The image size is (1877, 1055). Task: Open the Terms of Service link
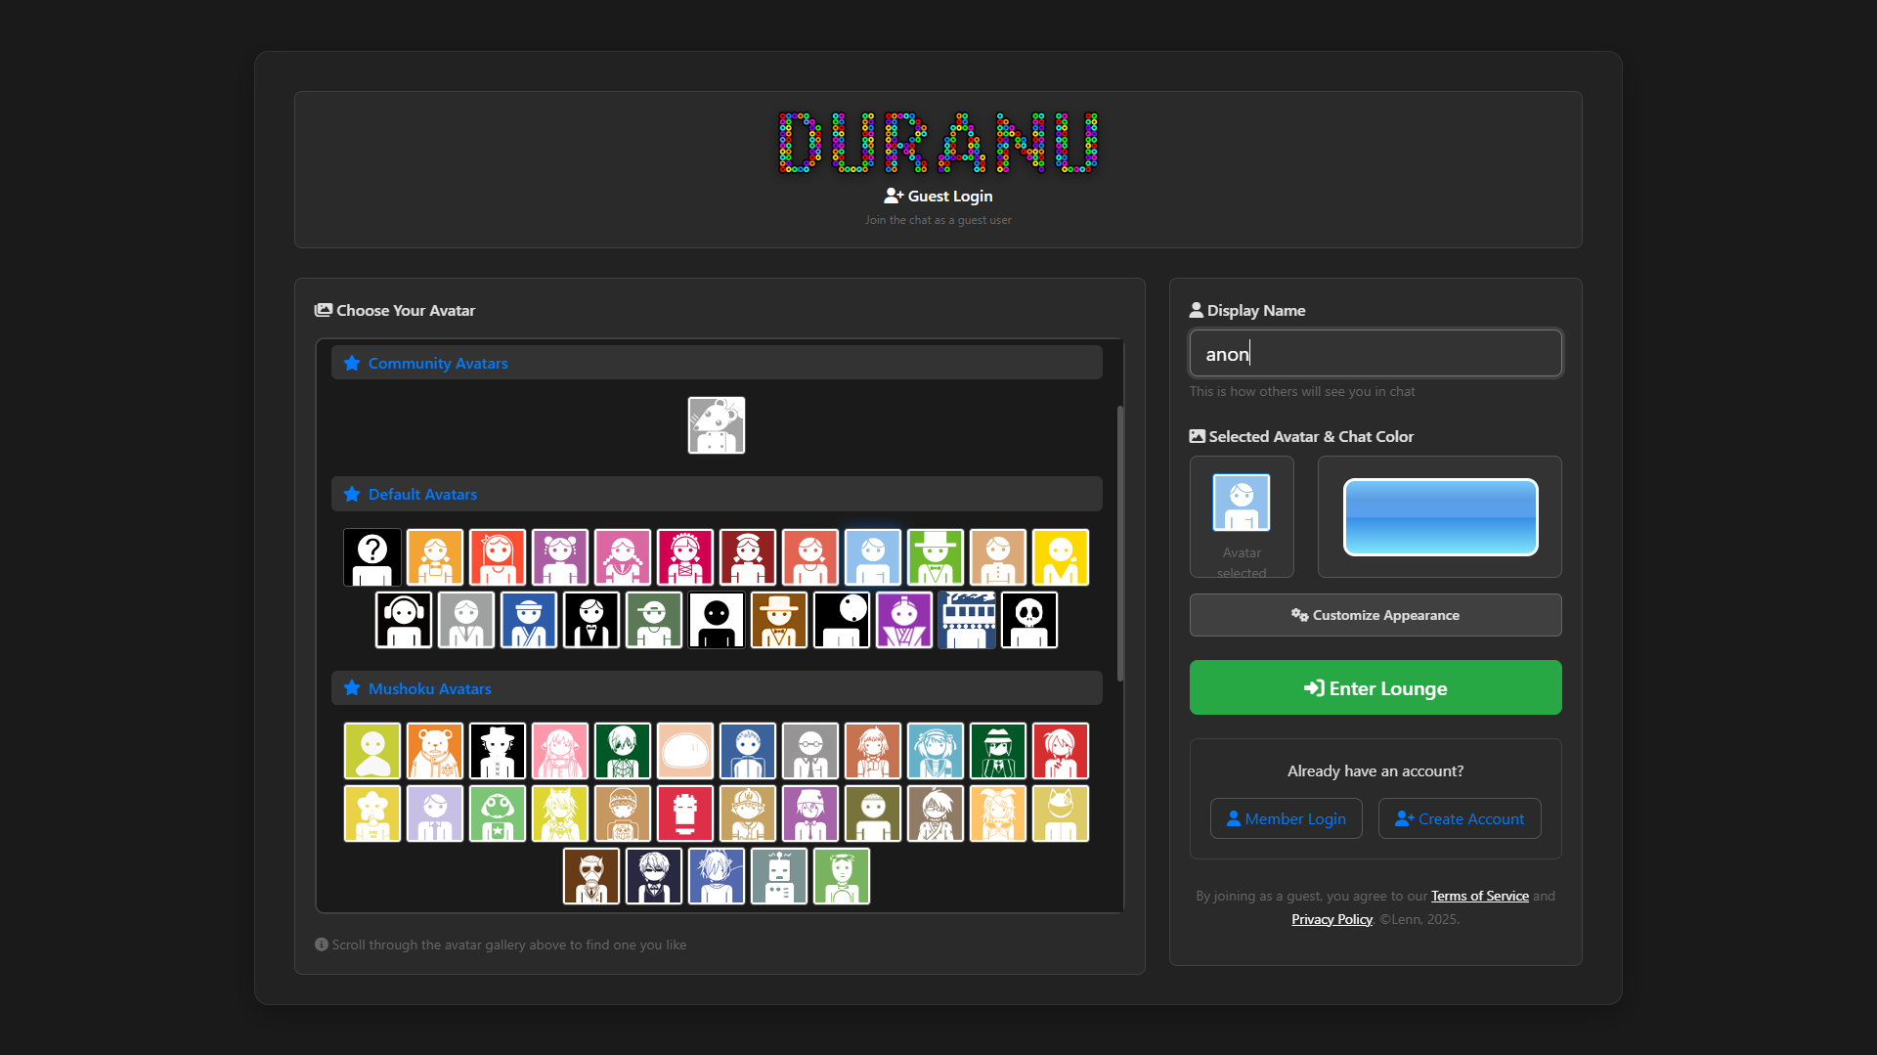1479,896
